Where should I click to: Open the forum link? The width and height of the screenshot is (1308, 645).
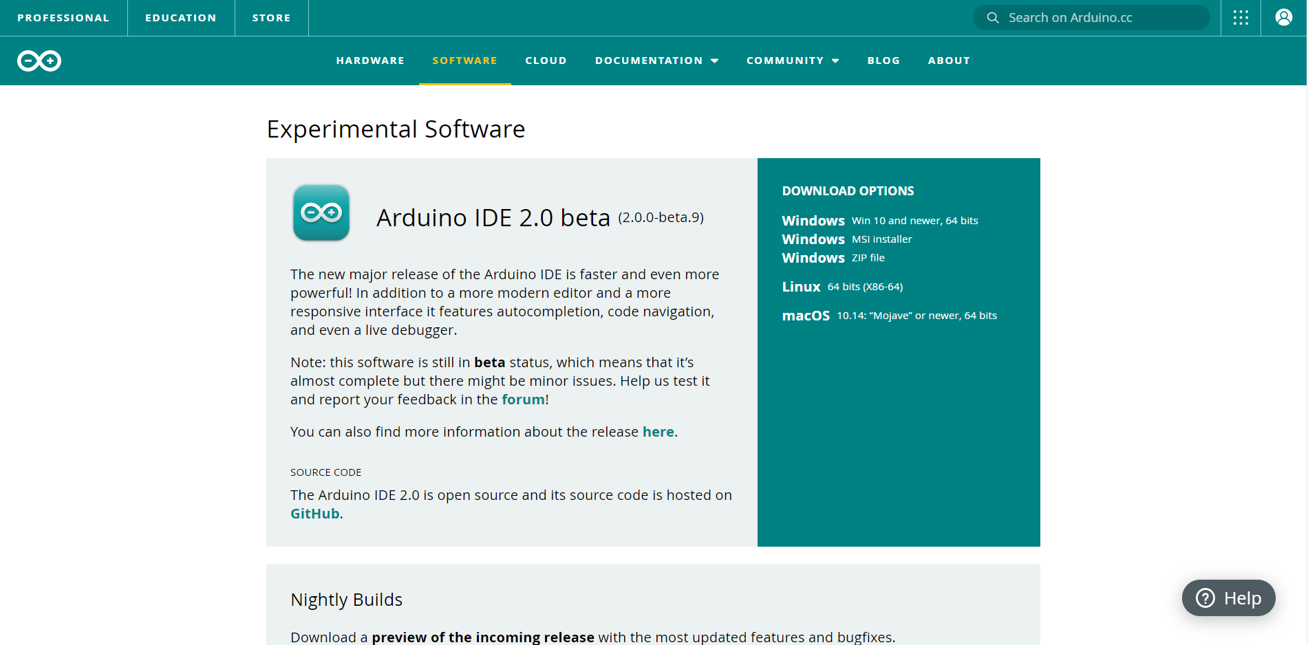click(x=523, y=400)
